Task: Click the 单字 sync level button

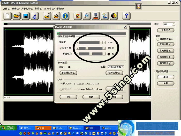Action: [x=166, y=83]
